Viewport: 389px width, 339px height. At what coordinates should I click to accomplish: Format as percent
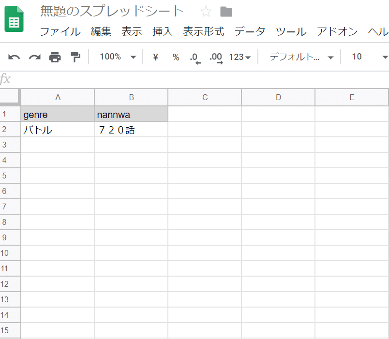click(176, 57)
